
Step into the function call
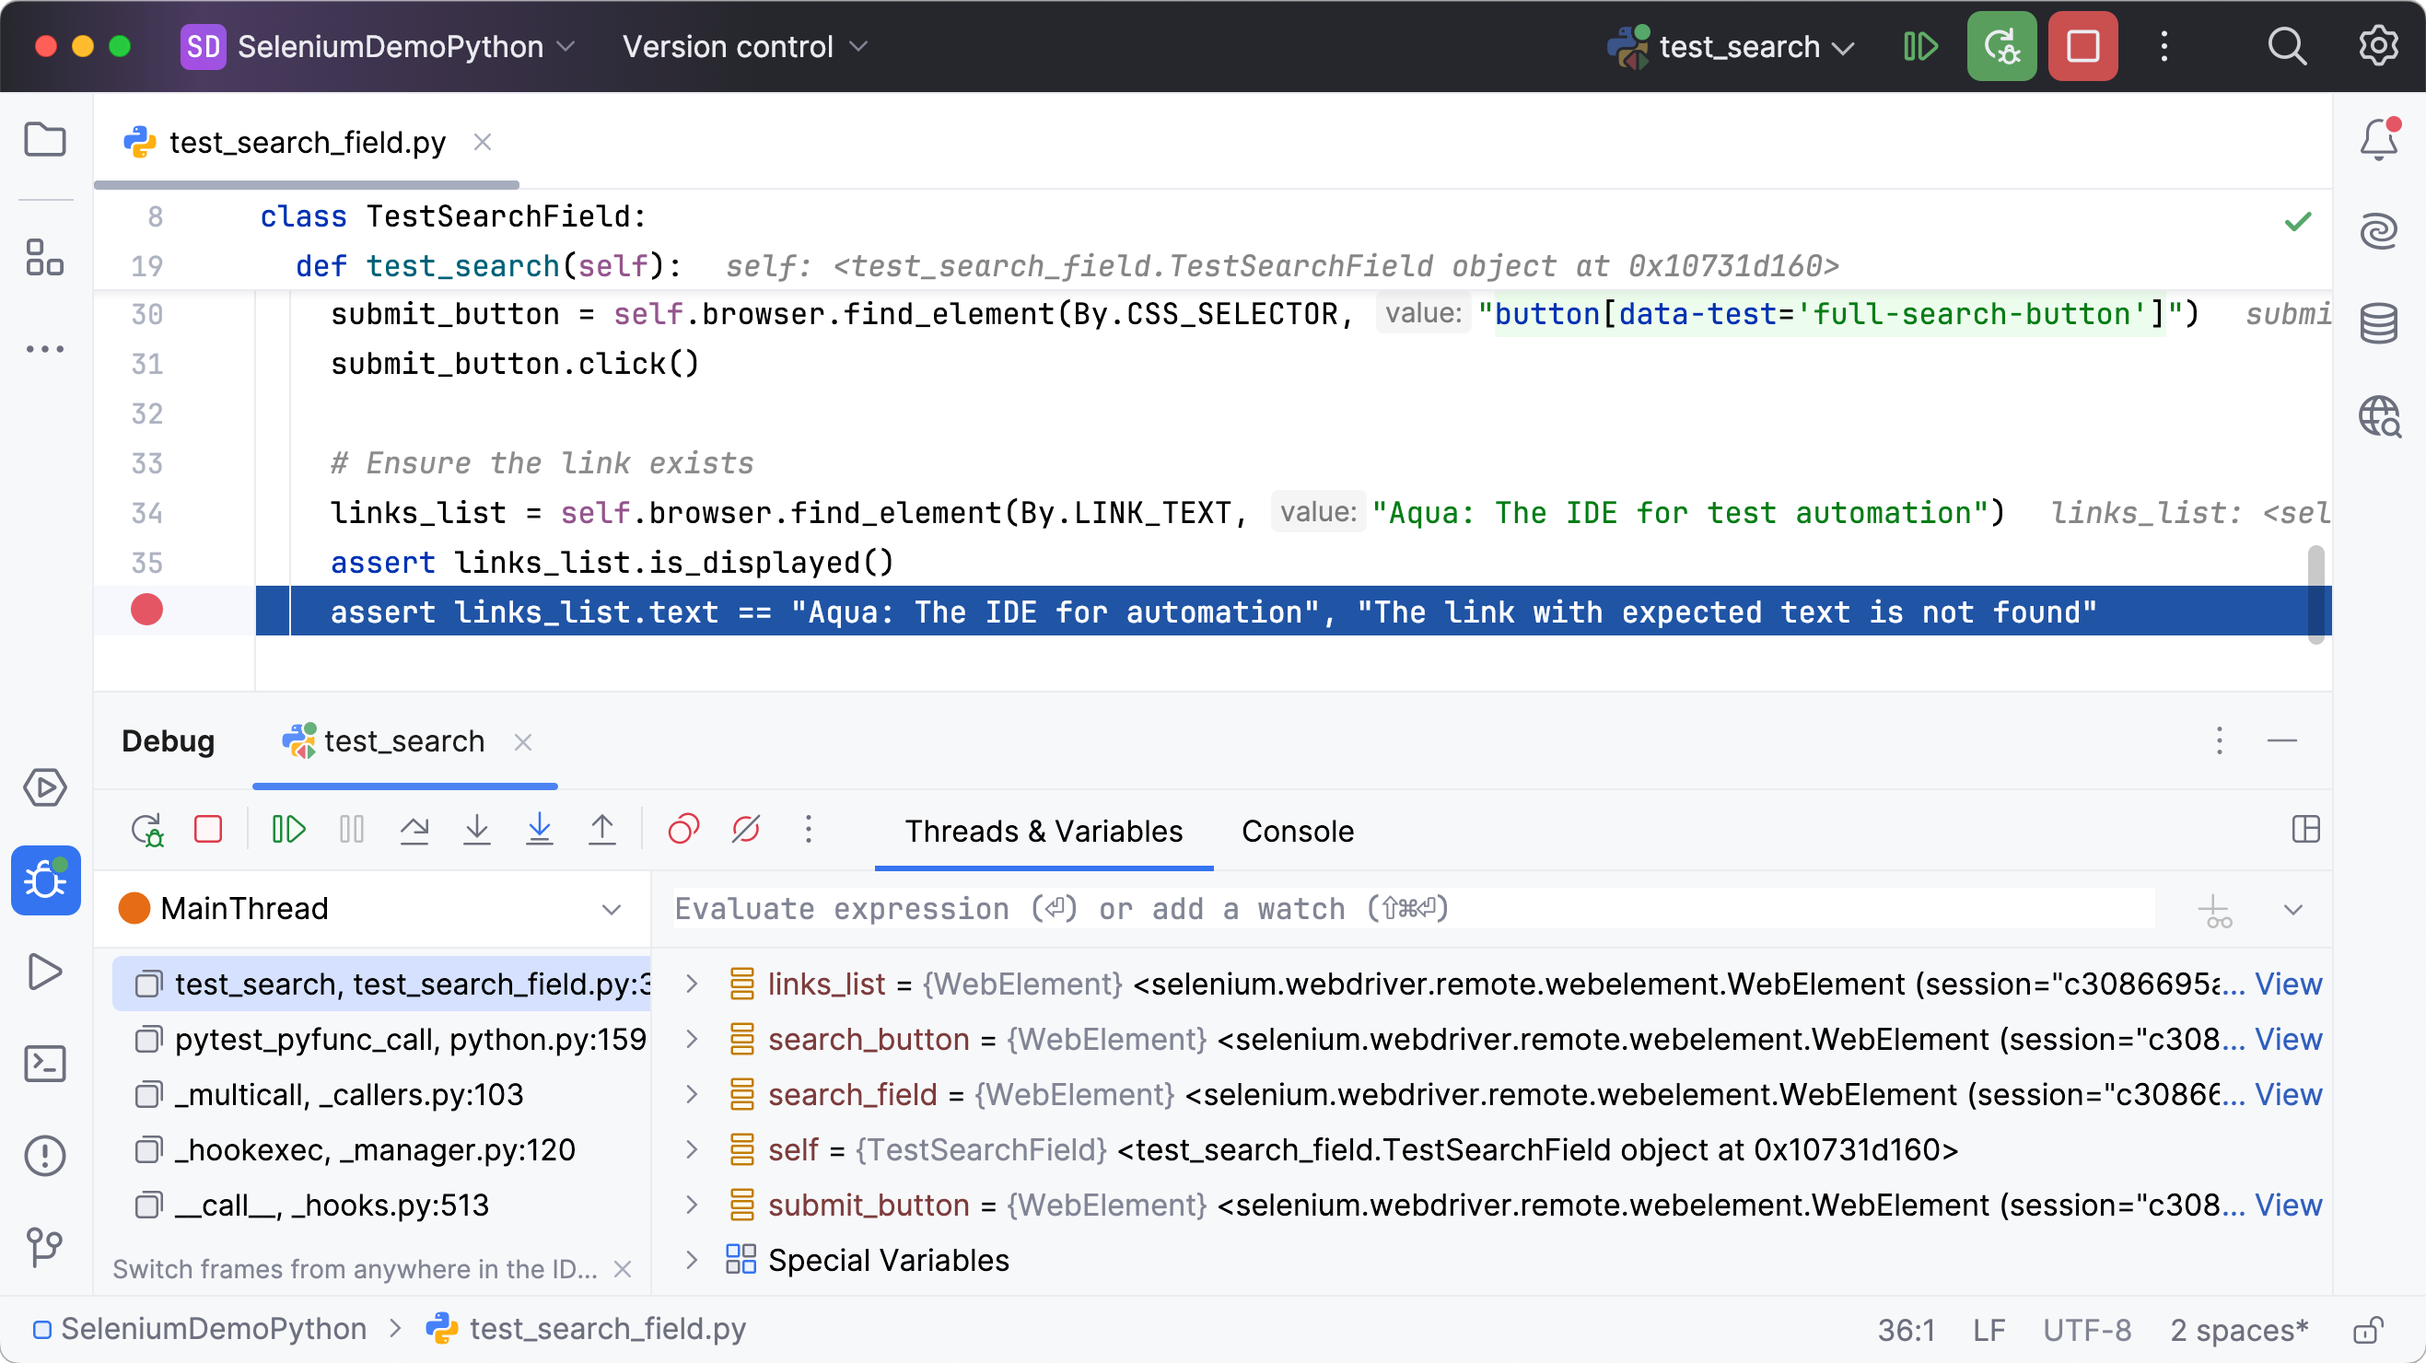point(477,829)
